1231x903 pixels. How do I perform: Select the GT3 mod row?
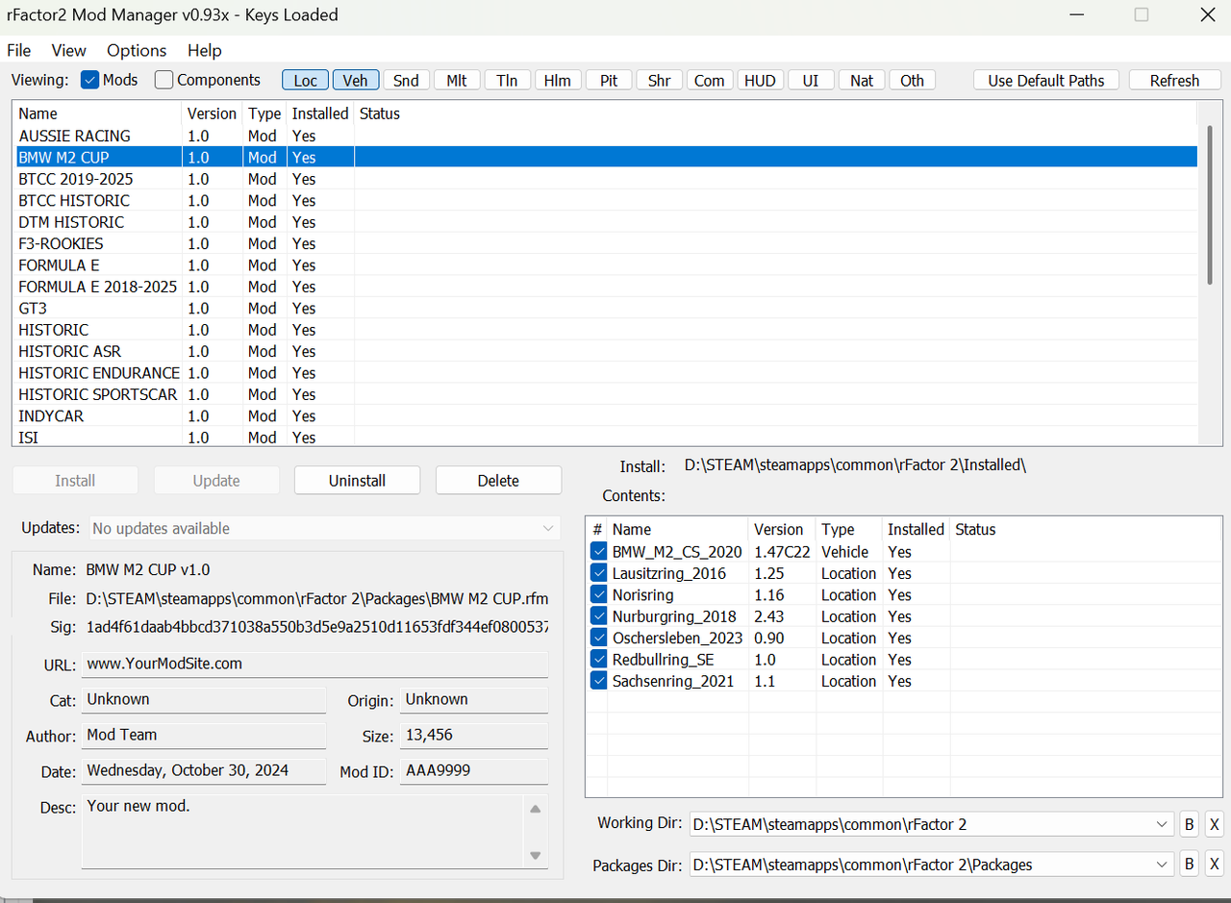pos(606,308)
